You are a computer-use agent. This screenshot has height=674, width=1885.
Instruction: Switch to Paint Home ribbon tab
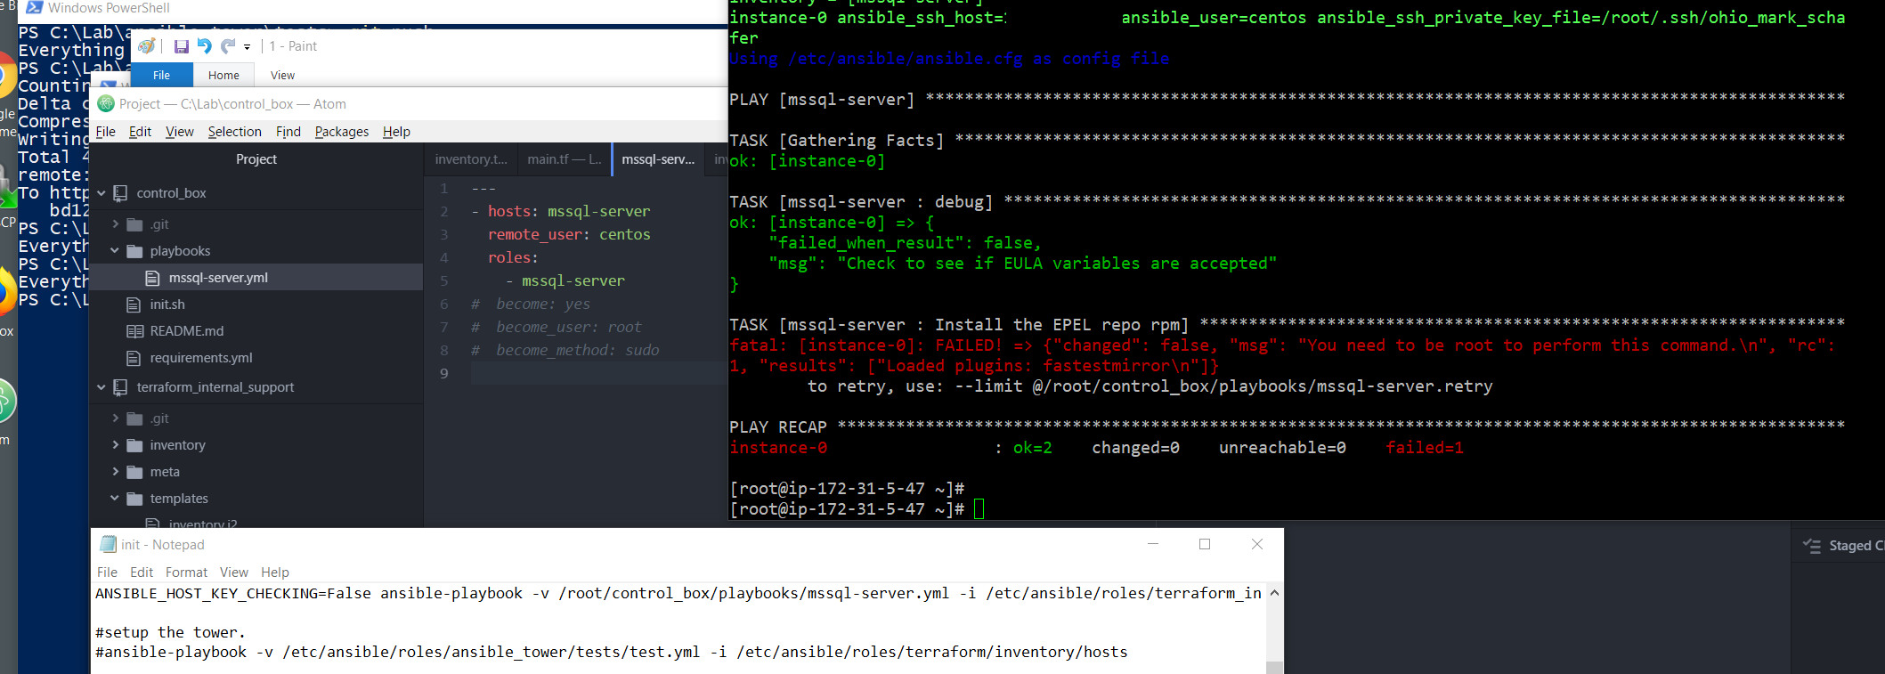coord(223,76)
